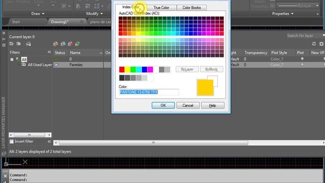Click the New VP column header
This screenshot has height=183, width=325.
coord(317,53)
